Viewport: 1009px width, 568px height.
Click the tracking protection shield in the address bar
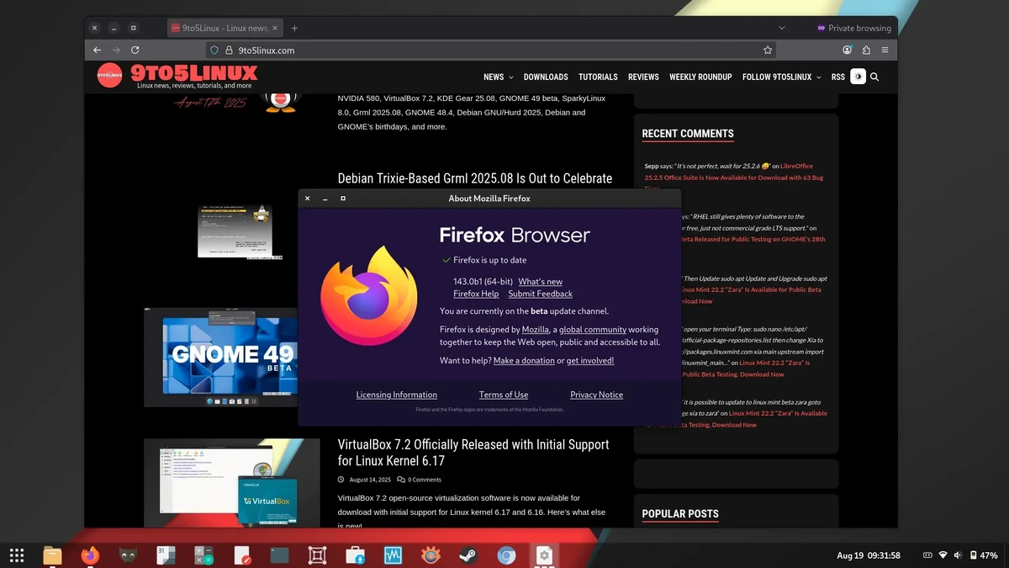tap(215, 50)
